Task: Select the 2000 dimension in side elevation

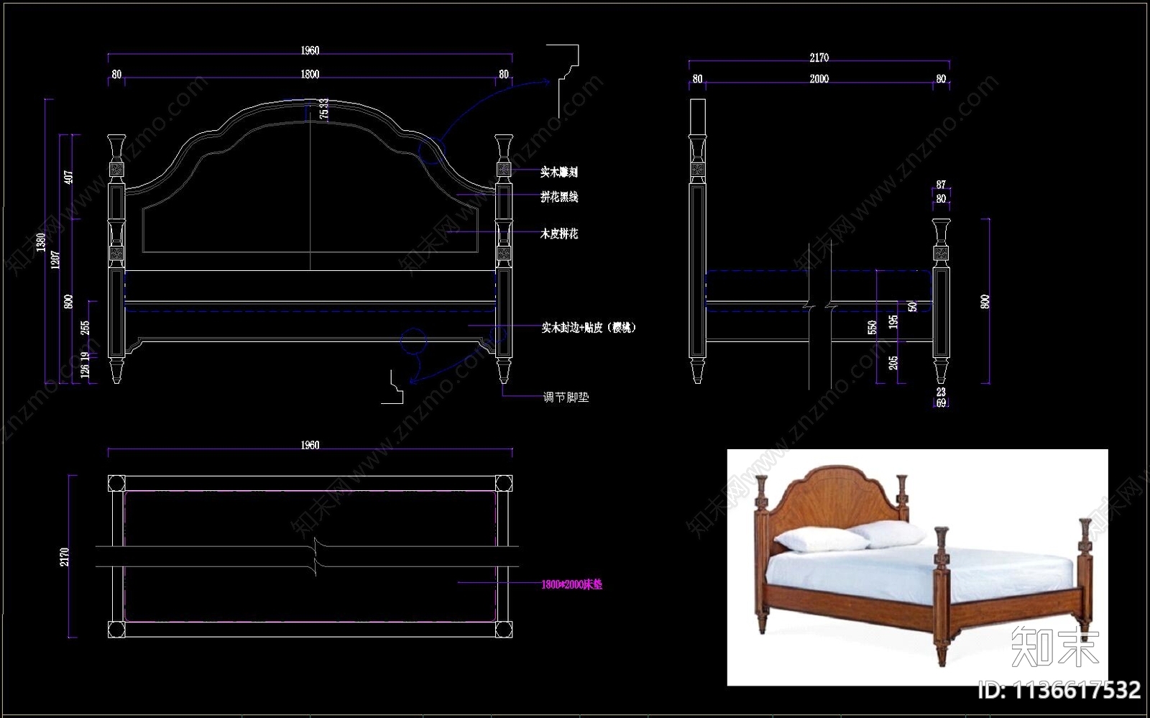Action: coord(819,79)
